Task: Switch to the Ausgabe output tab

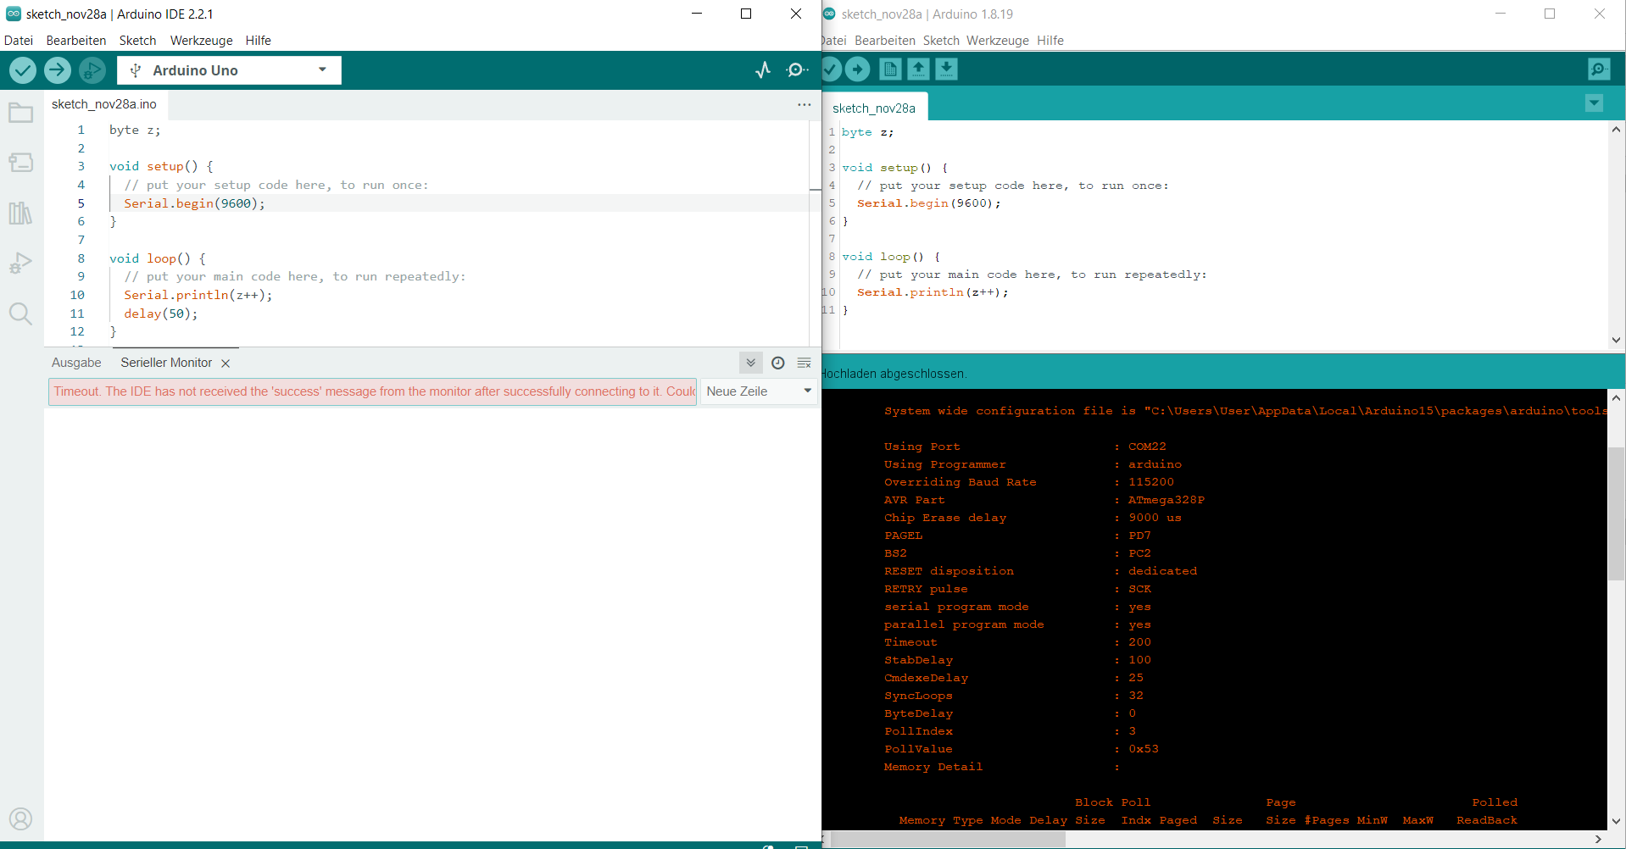Action: pyautogui.click(x=76, y=363)
